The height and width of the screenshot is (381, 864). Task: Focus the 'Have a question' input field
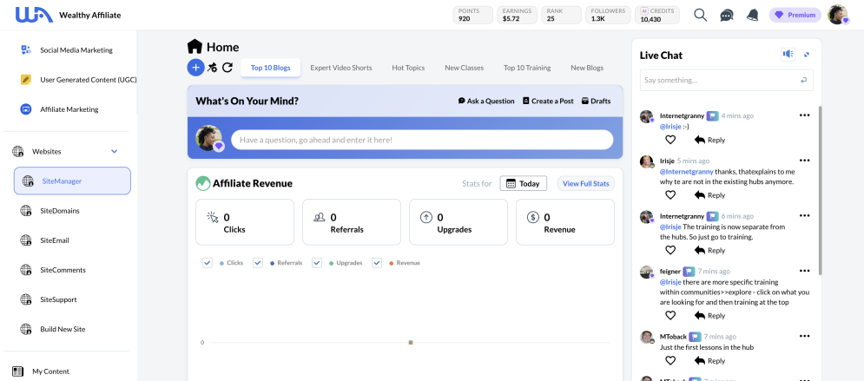click(x=422, y=140)
